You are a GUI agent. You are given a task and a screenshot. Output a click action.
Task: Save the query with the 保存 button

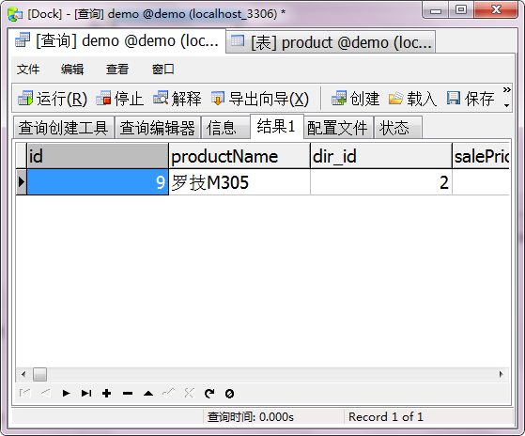(x=471, y=99)
